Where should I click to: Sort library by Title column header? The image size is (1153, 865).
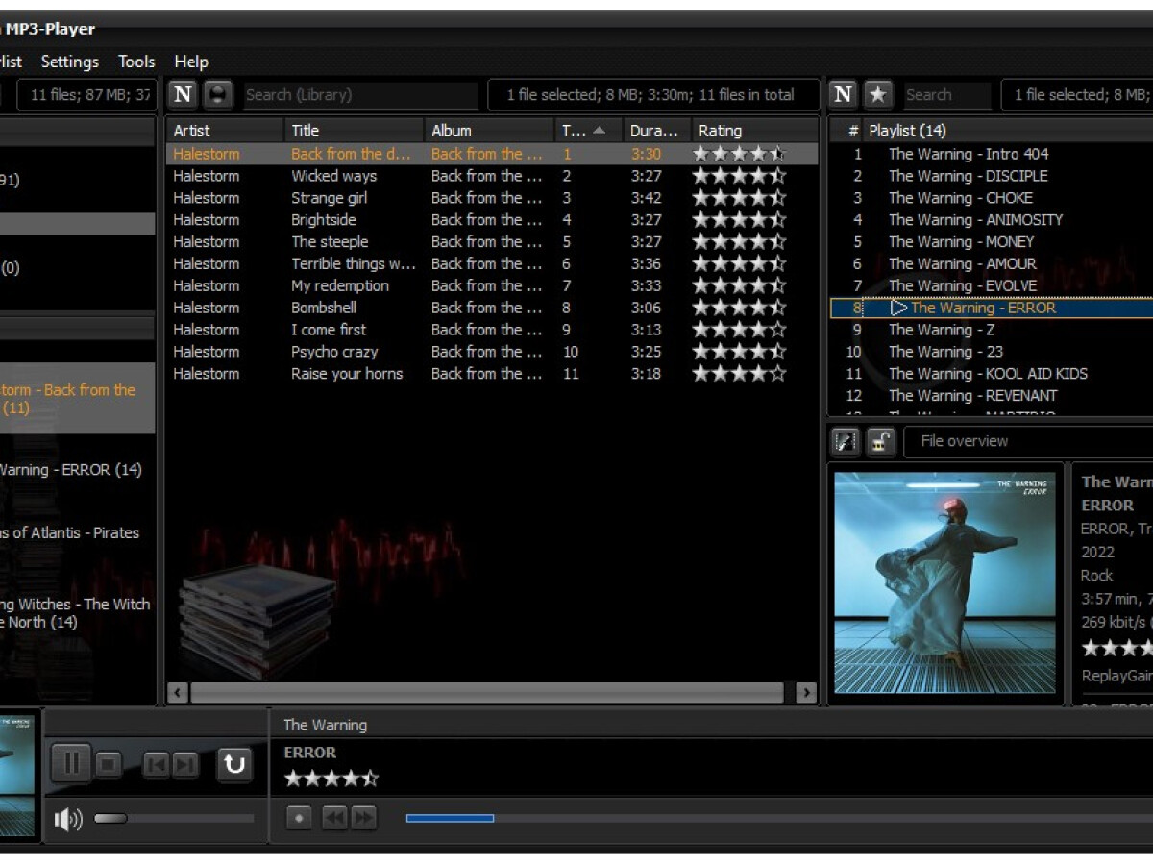tap(355, 130)
